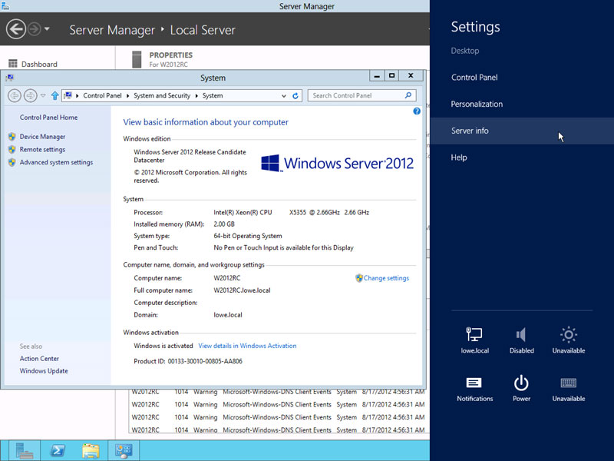Image resolution: width=614 pixels, height=461 pixels.
Task: Open PowerShell from the taskbar
Action: 58,450
